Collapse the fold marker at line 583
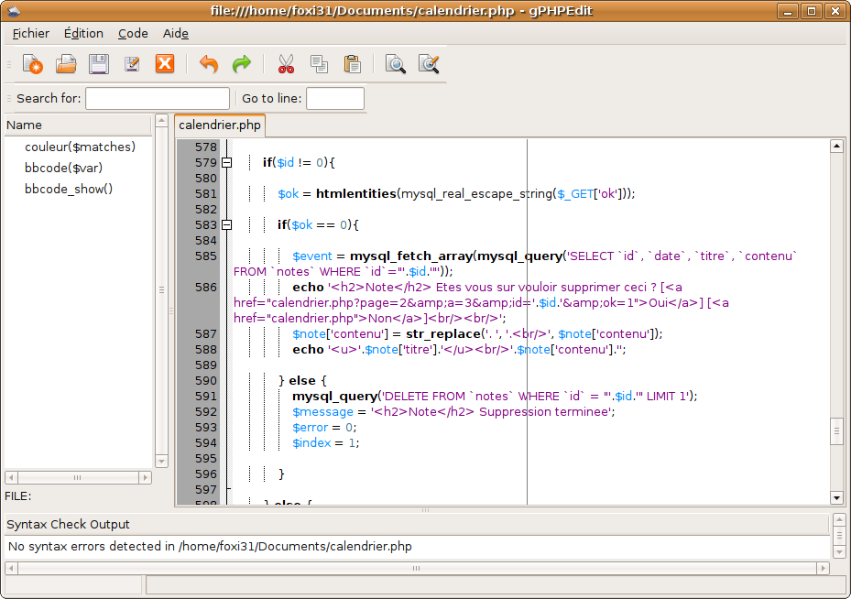Screen dimensions: 851x599 pos(227,224)
